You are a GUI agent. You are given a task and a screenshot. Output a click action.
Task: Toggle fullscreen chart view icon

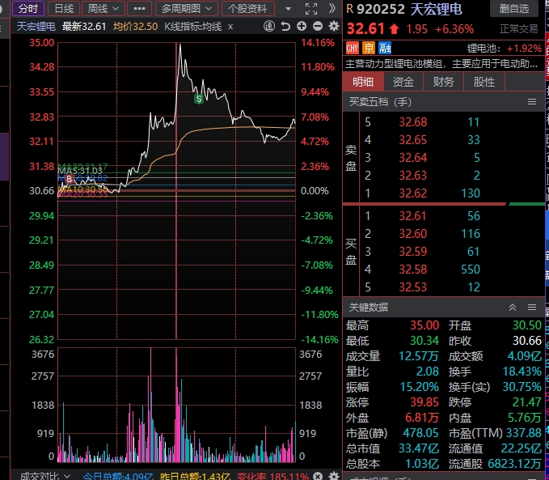coord(311,9)
